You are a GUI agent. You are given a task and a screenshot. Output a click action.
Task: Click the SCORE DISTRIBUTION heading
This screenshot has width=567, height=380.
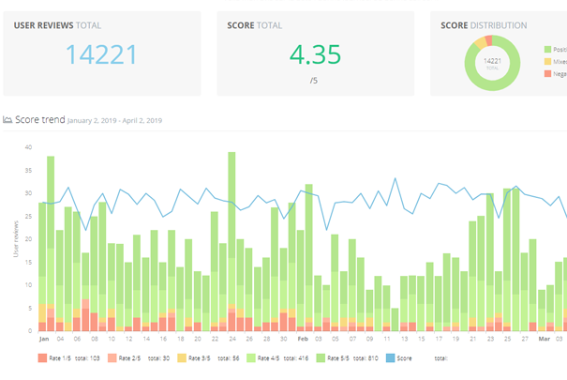pos(484,25)
